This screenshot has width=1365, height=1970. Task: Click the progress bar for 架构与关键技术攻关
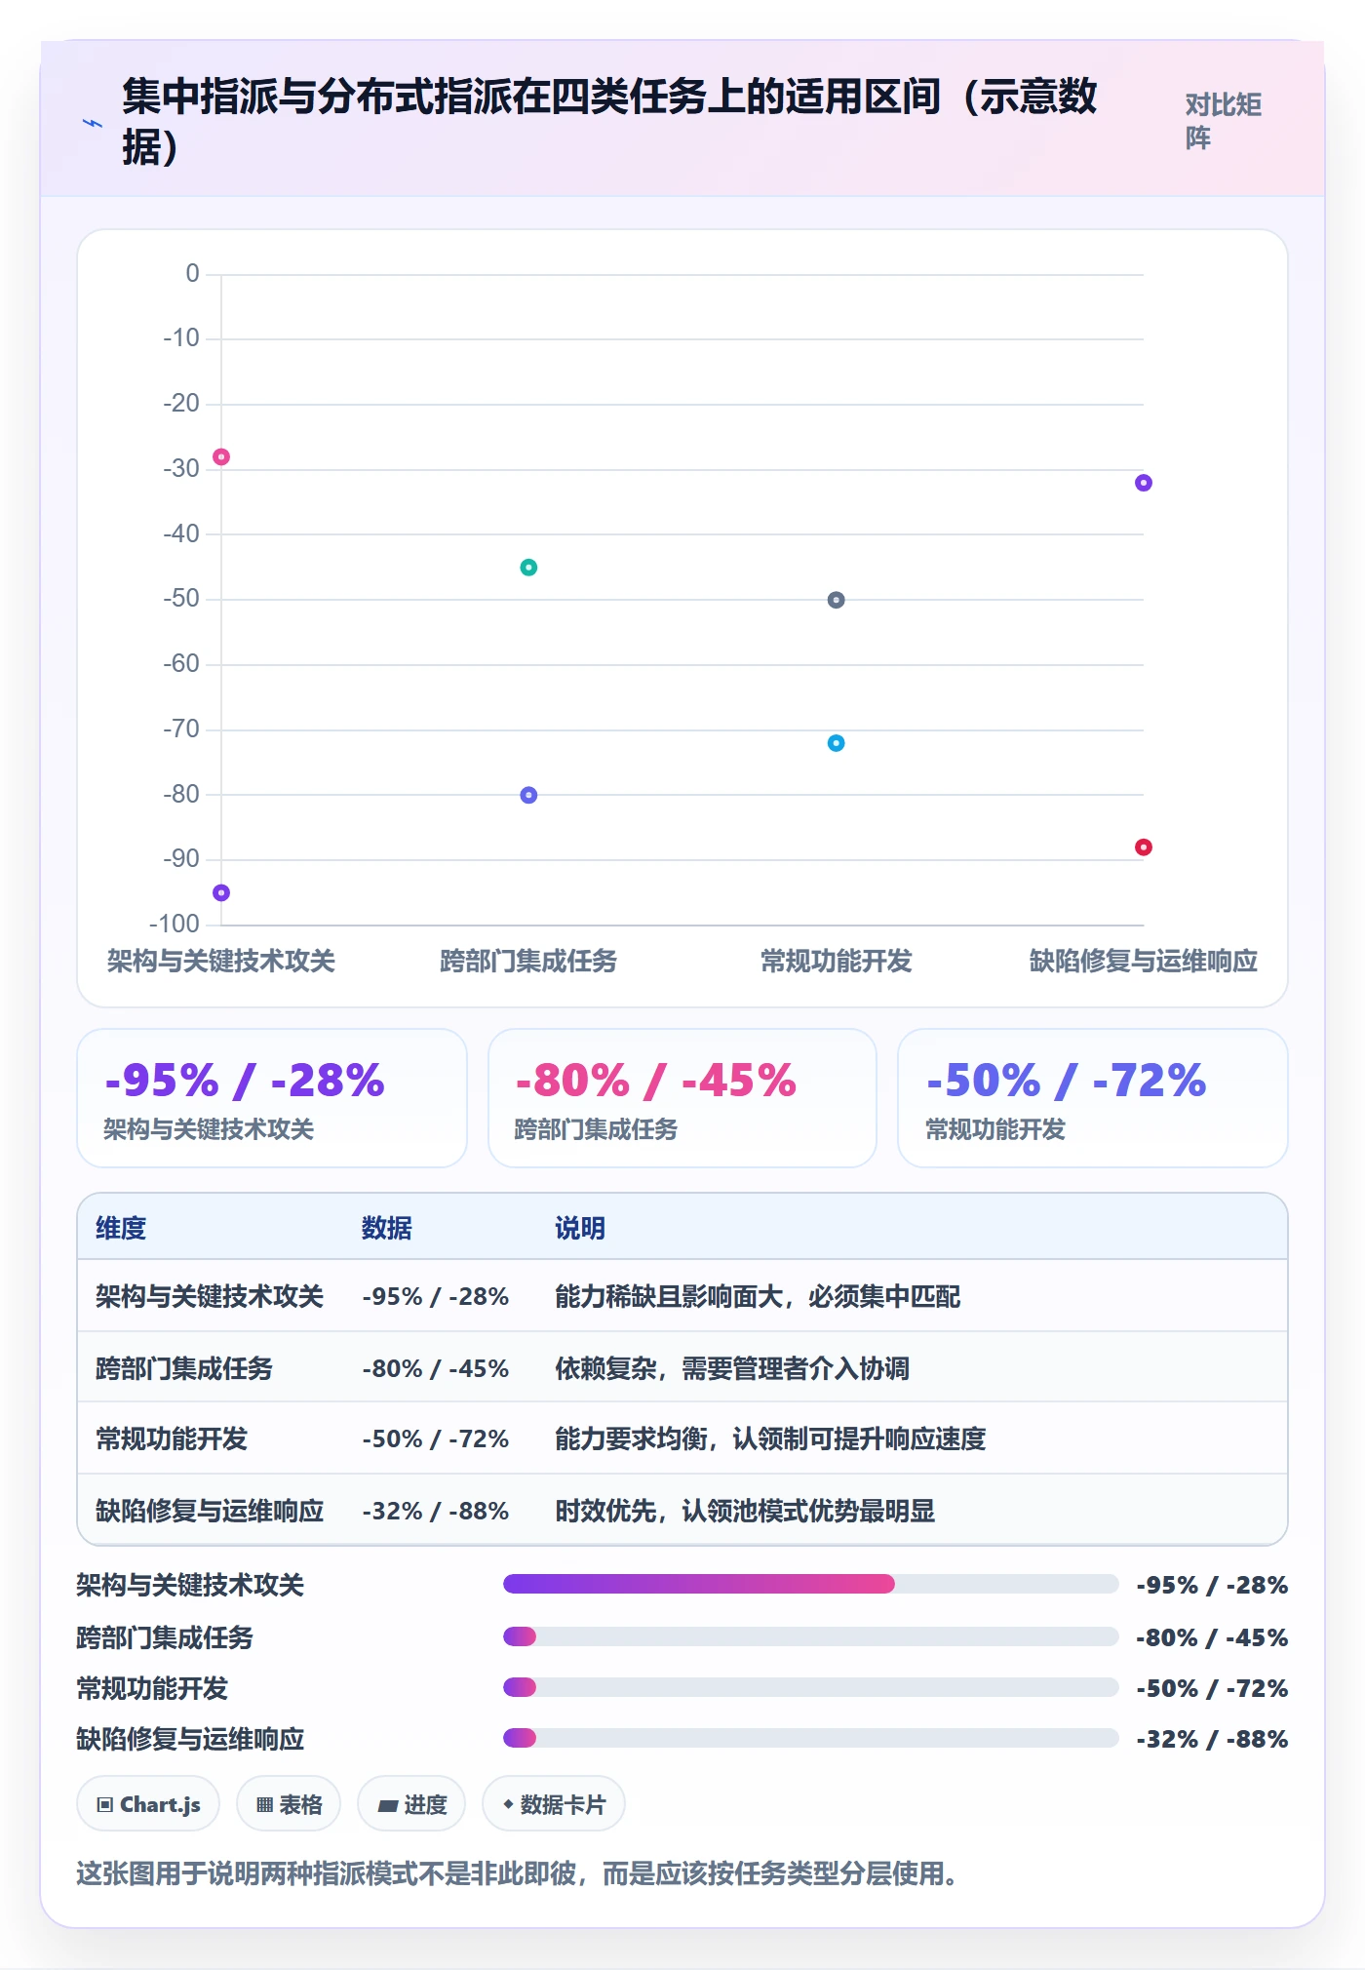point(810,1584)
